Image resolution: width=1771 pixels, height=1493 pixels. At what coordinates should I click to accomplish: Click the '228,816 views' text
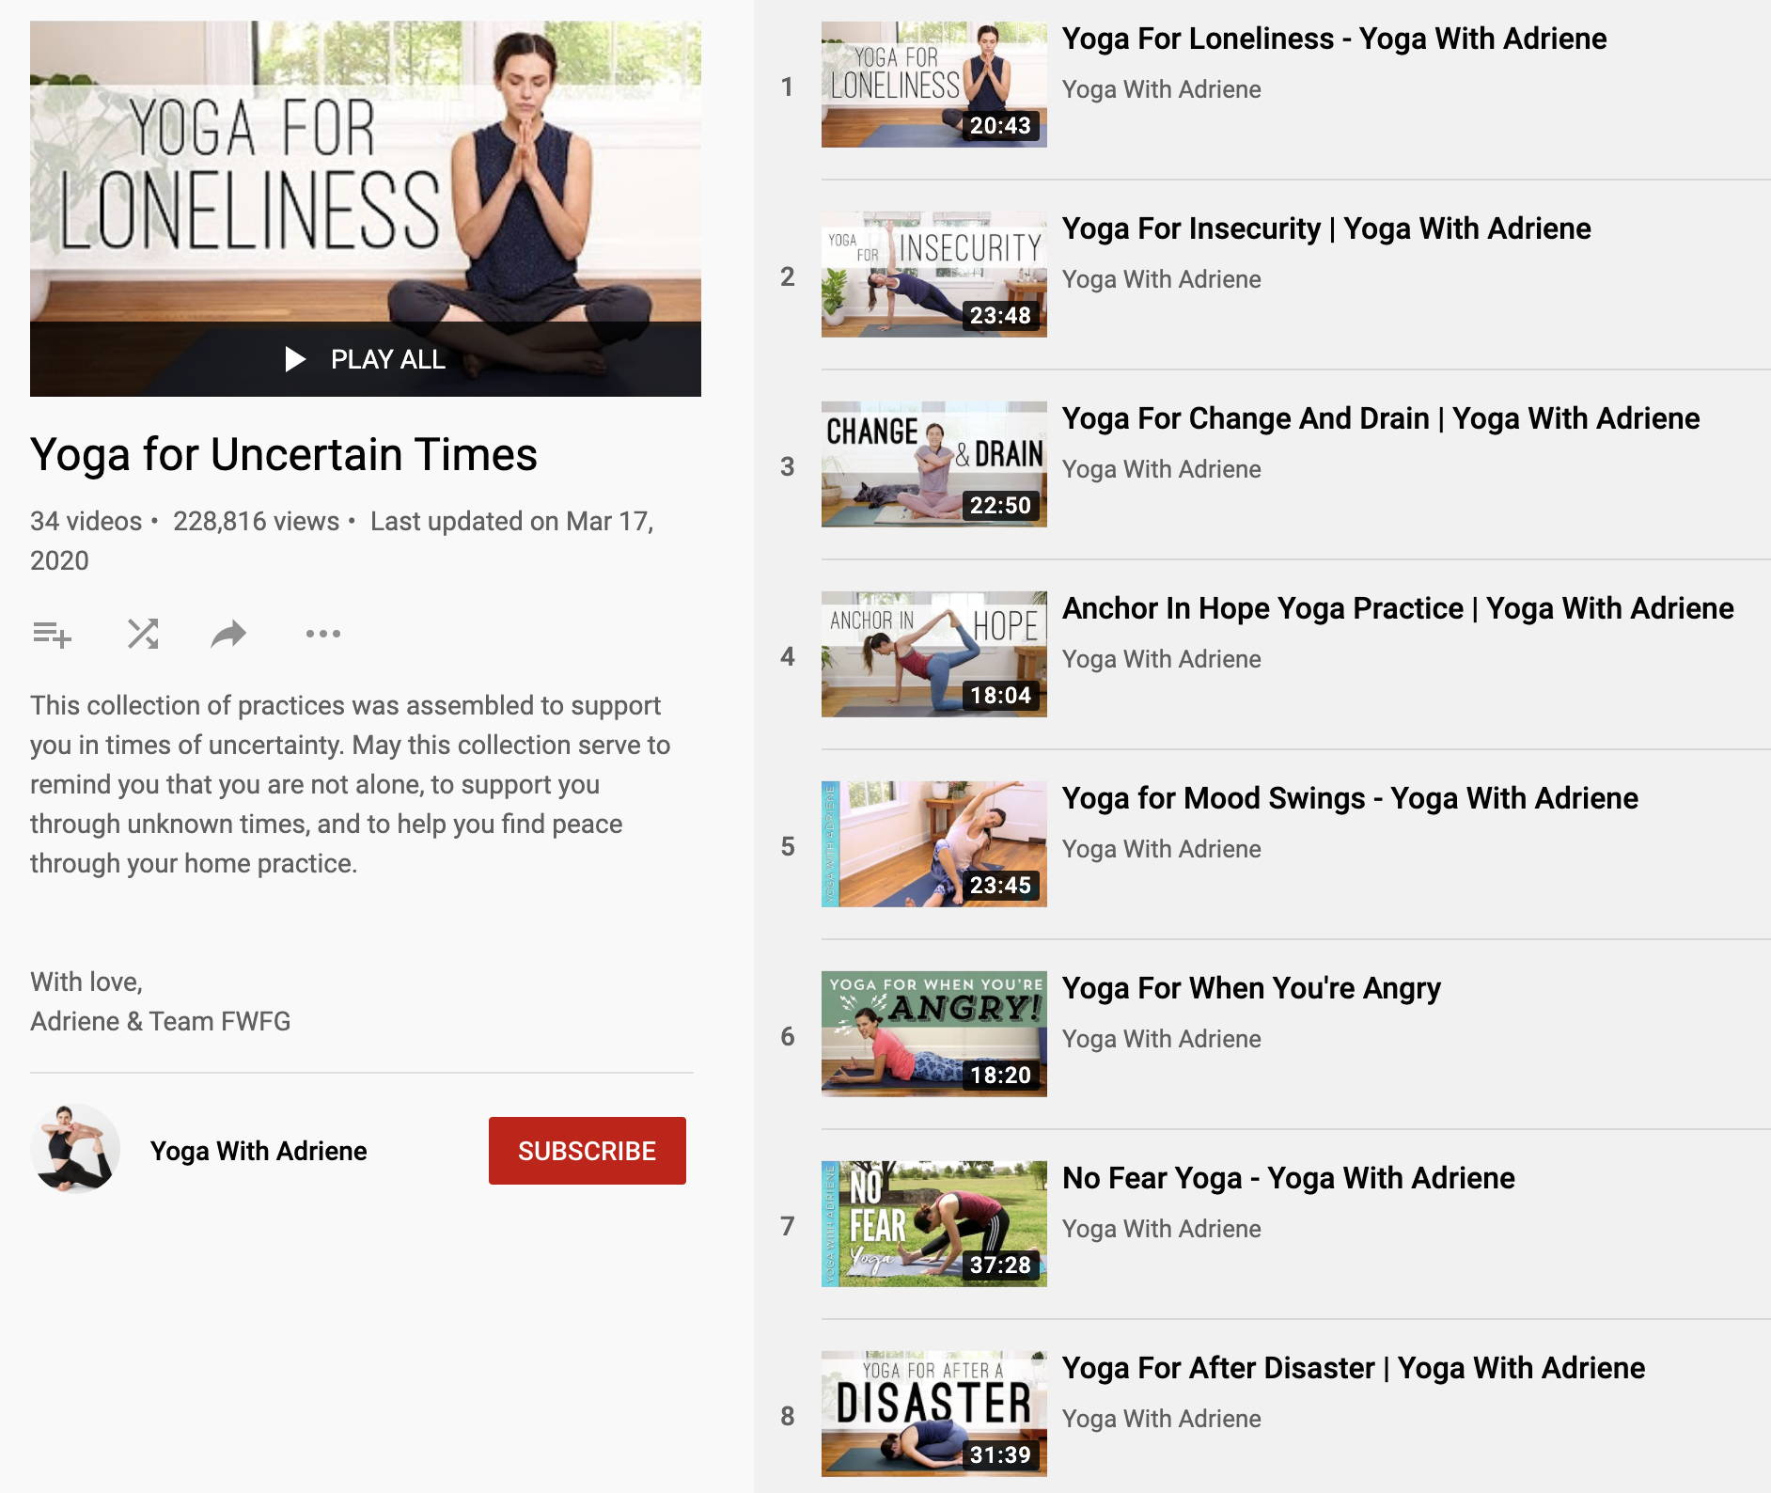[256, 521]
